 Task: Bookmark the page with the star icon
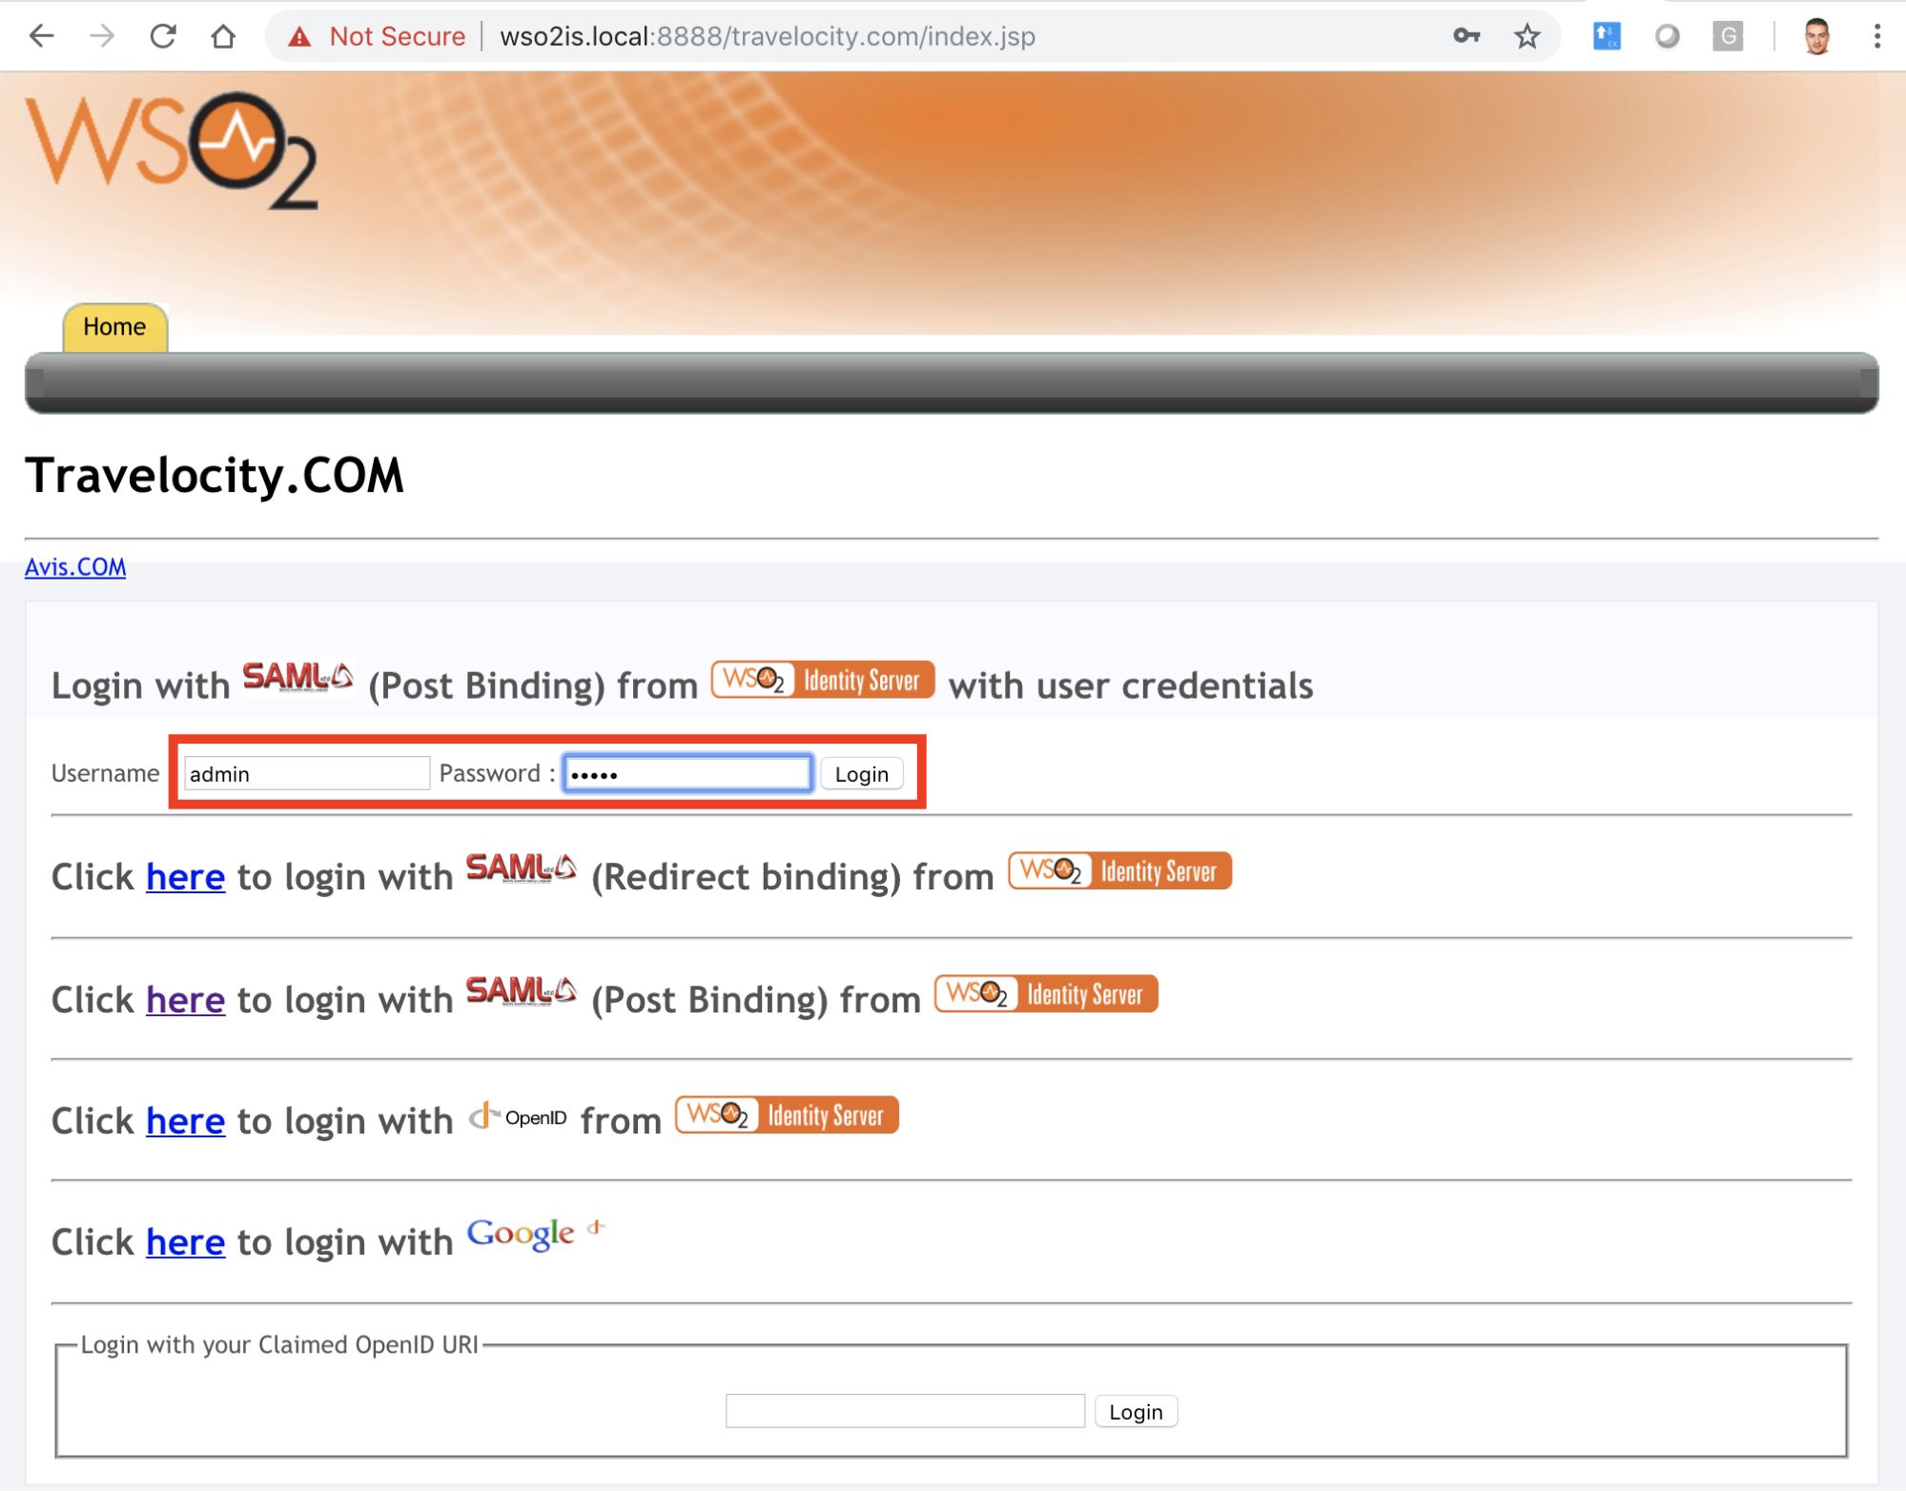pos(1526,35)
